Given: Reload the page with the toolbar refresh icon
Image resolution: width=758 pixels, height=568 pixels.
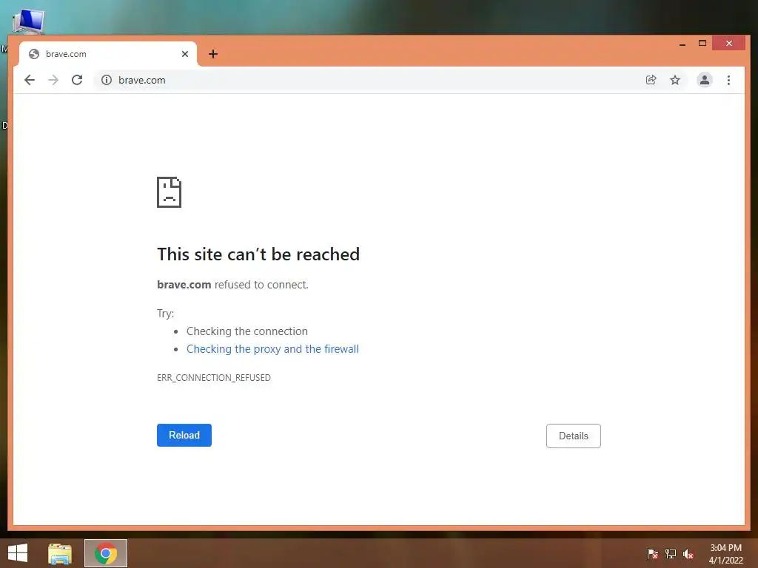Looking at the screenshot, I should click(x=77, y=80).
